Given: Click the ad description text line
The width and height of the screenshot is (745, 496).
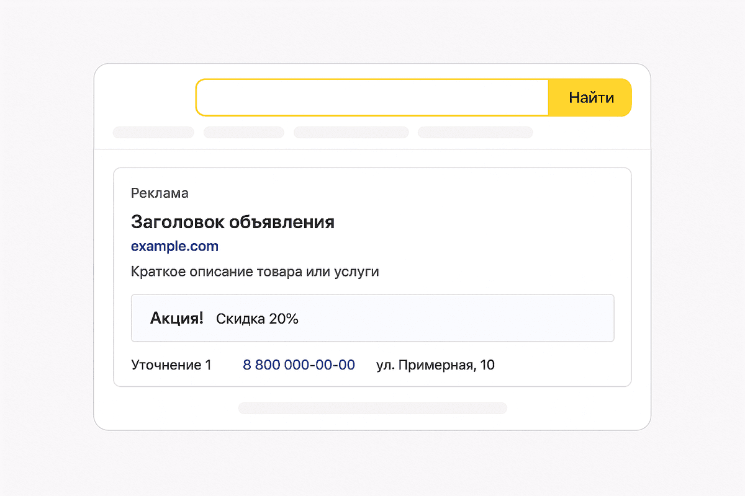Looking at the screenshot, I should [255, 271].
